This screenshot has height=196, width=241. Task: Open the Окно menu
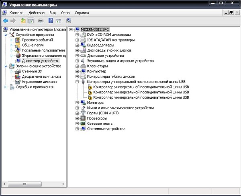click(x=65, y=13)
